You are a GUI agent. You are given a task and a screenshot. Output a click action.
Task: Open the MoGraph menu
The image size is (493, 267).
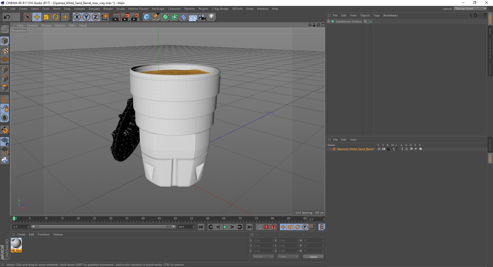coord(158,9)
